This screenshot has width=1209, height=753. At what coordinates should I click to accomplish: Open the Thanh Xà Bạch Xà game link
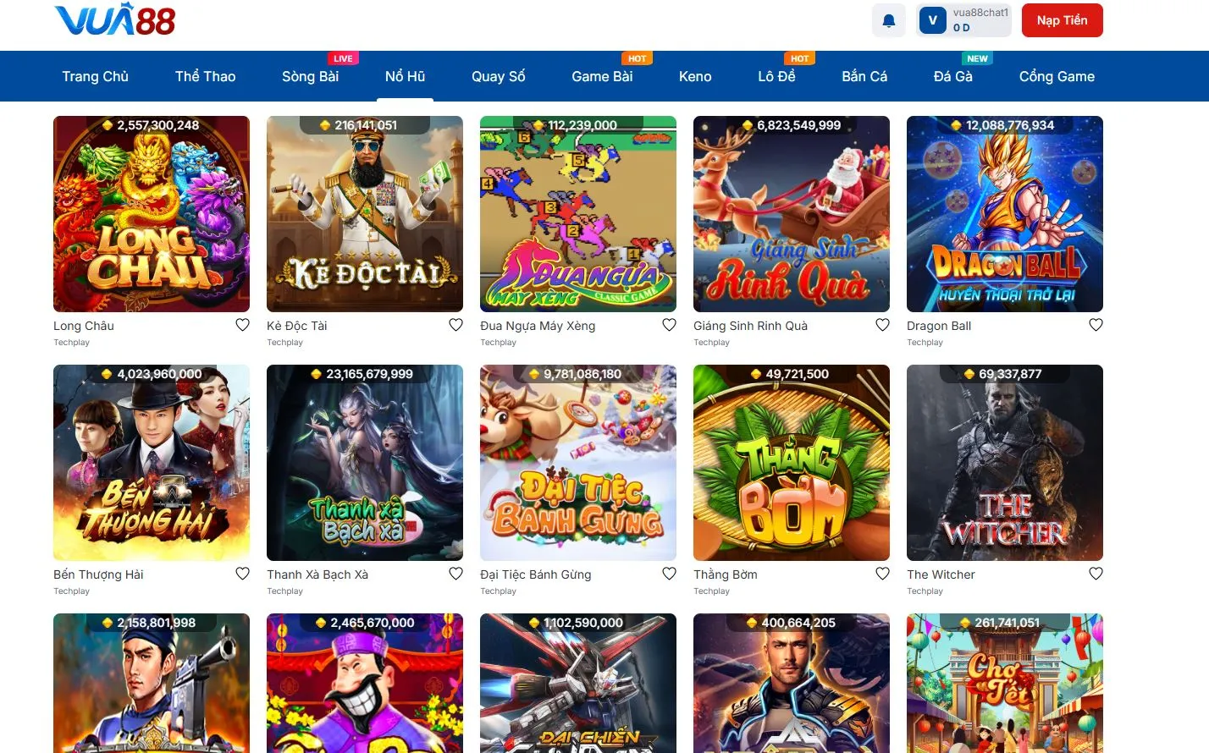[x=364, y=463]
